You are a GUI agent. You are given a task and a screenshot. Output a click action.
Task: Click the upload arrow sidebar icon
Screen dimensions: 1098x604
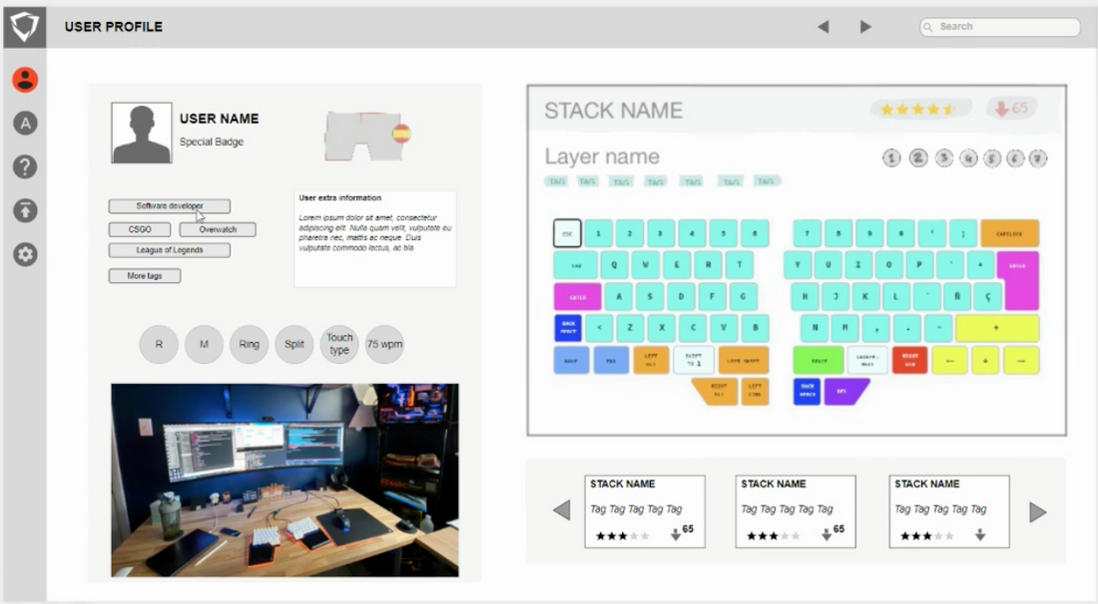click(25, 210)
